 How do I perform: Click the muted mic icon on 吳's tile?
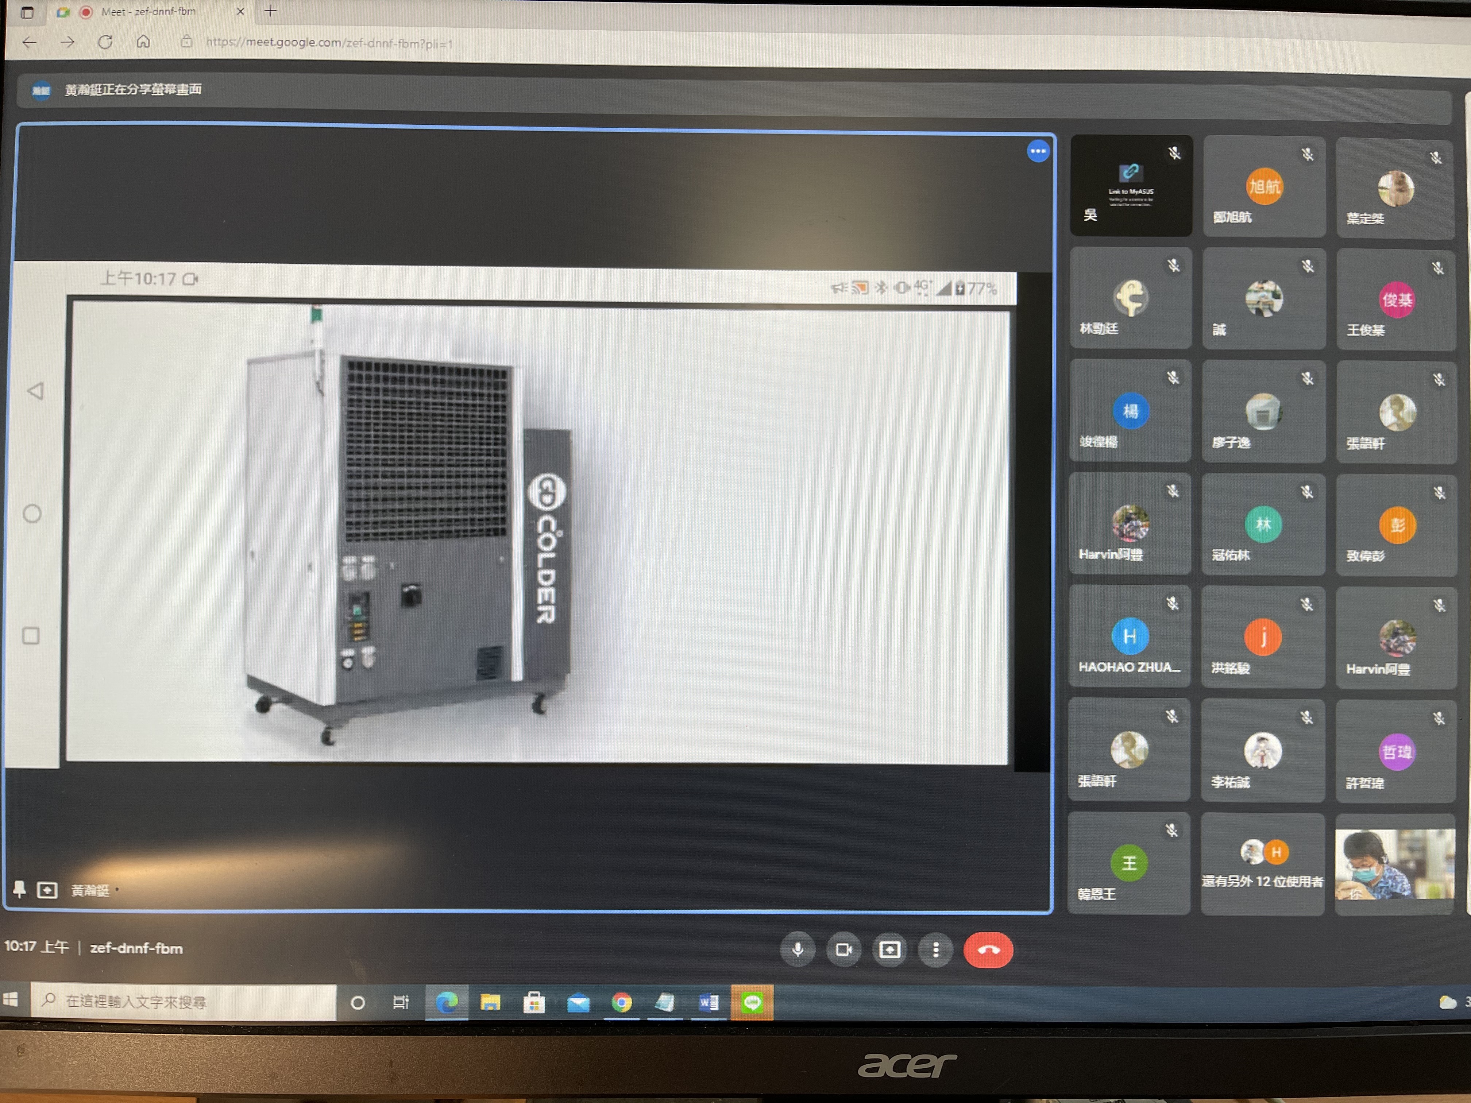tap(1174, 154)
